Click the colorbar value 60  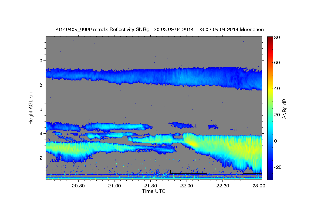point(277,63)
